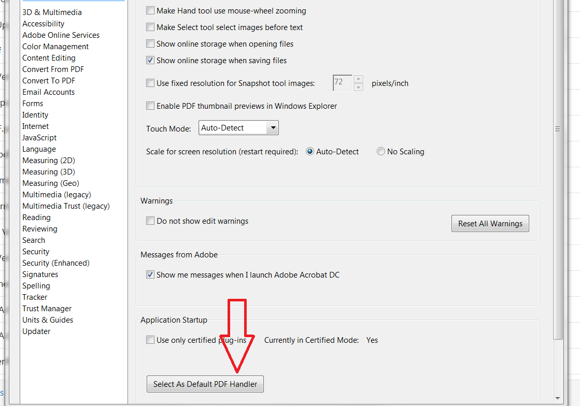
Task: Open the "JavaScript" preferences category
Action: coord(39,137)
